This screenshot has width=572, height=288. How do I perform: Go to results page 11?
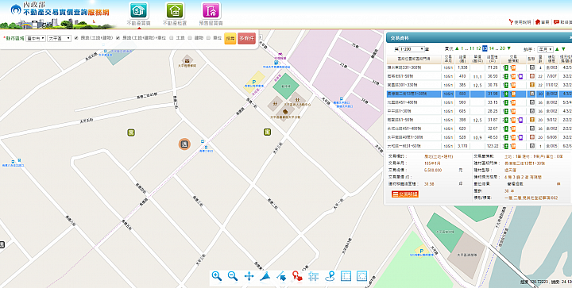(472, 48)
